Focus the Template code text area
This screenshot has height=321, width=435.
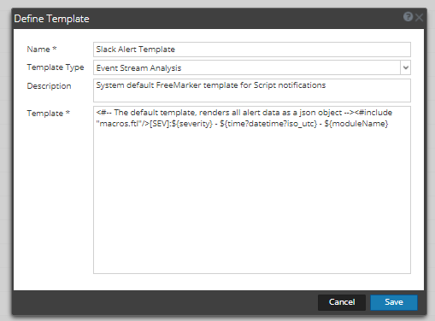252,190
